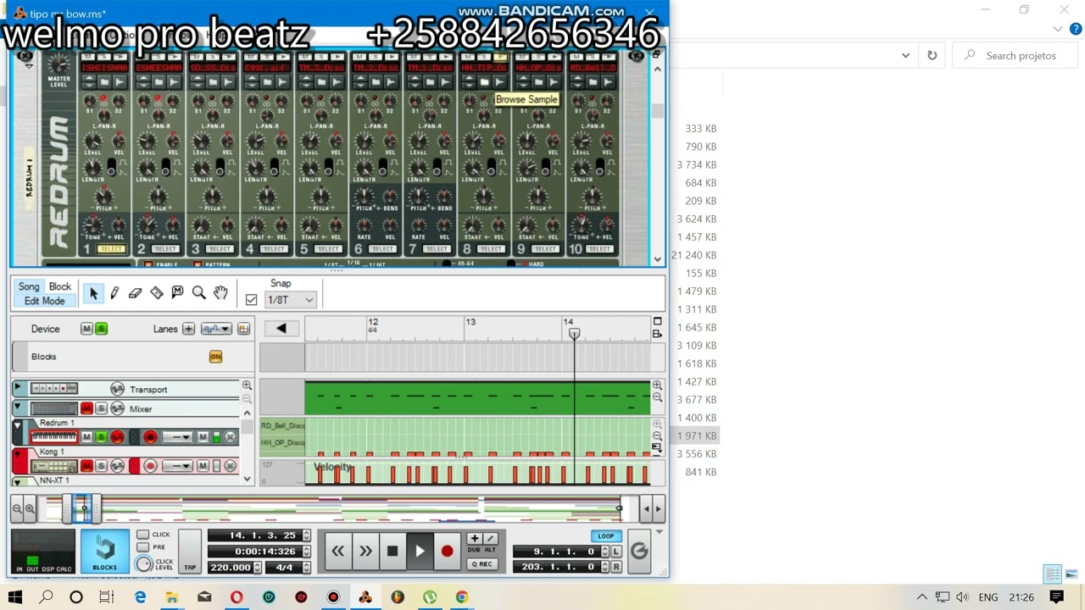Select the Hand tool
Viewport: 1085px width, 610px height.
(x=220, y=293)
